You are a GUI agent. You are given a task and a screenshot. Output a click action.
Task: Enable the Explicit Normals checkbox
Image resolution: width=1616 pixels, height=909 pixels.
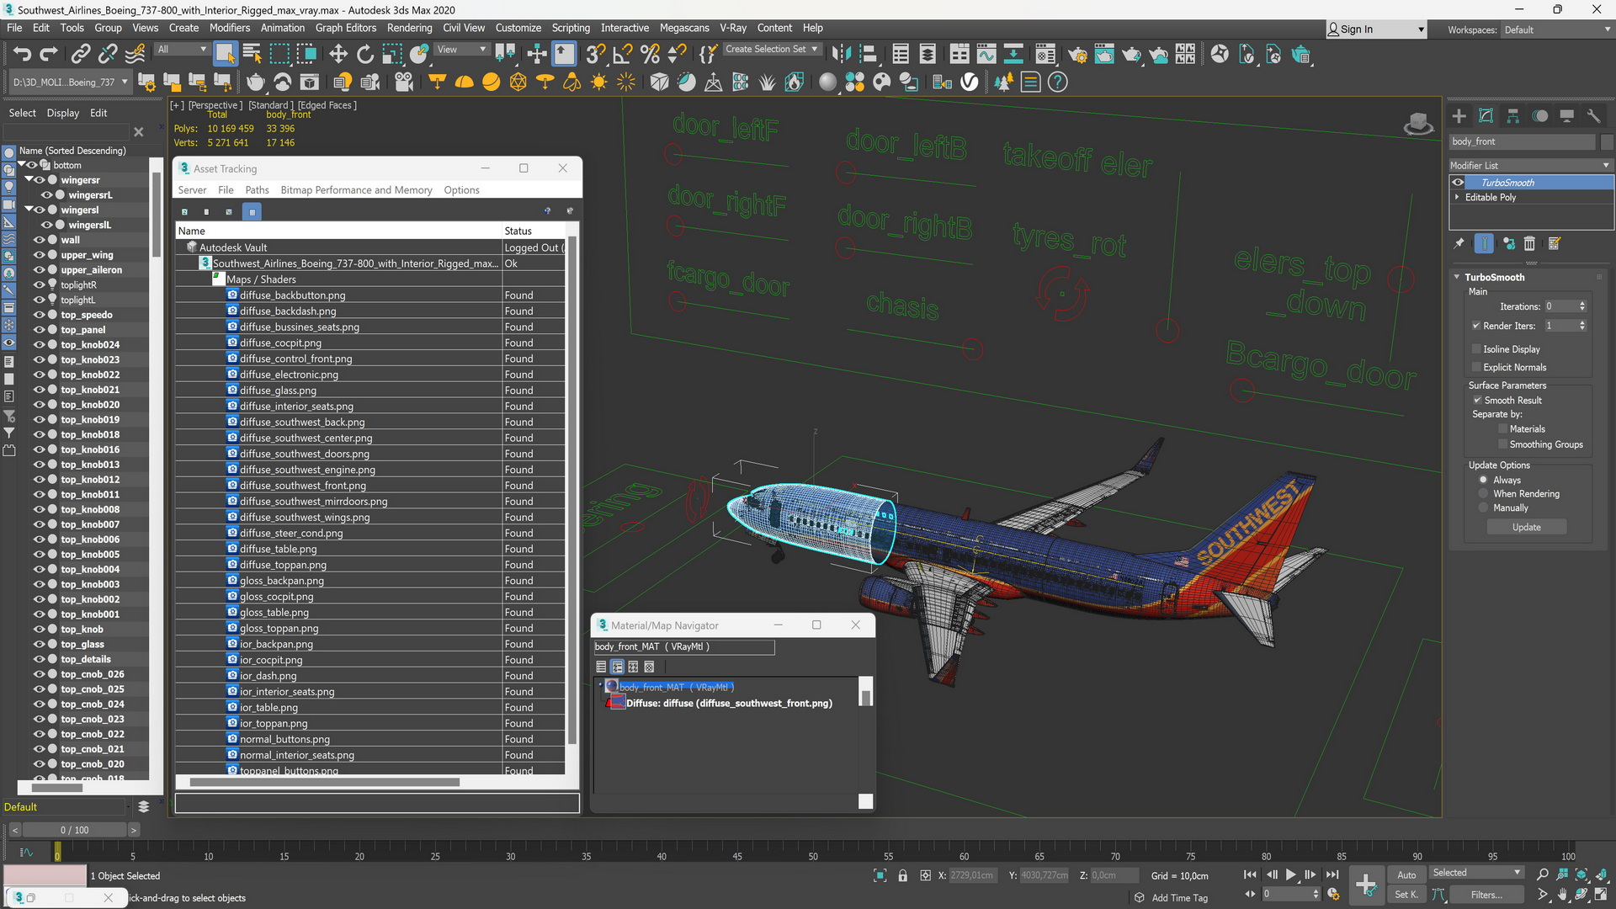tap(1476, 367)
